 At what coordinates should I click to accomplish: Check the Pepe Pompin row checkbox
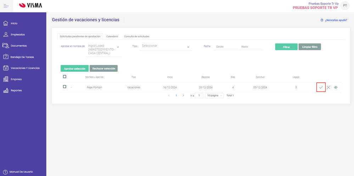(64, 87)
